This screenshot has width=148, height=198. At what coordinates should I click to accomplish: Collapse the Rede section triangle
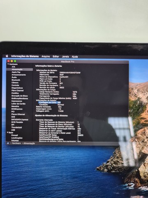[8, 132]
